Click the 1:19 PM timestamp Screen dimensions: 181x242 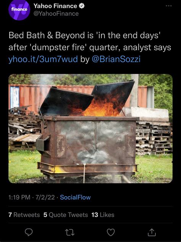[19, 197]
